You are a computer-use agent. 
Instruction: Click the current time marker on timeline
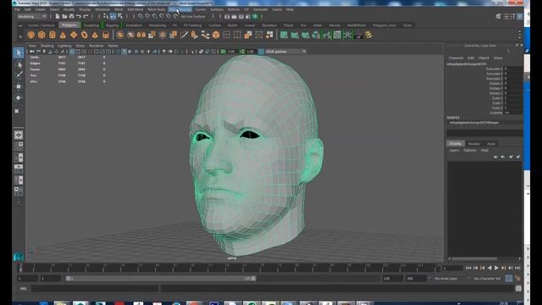coord(20,268)
